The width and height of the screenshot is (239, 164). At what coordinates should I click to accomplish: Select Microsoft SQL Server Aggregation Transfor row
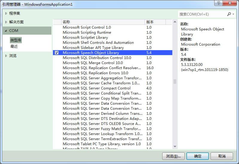(113, 78)
